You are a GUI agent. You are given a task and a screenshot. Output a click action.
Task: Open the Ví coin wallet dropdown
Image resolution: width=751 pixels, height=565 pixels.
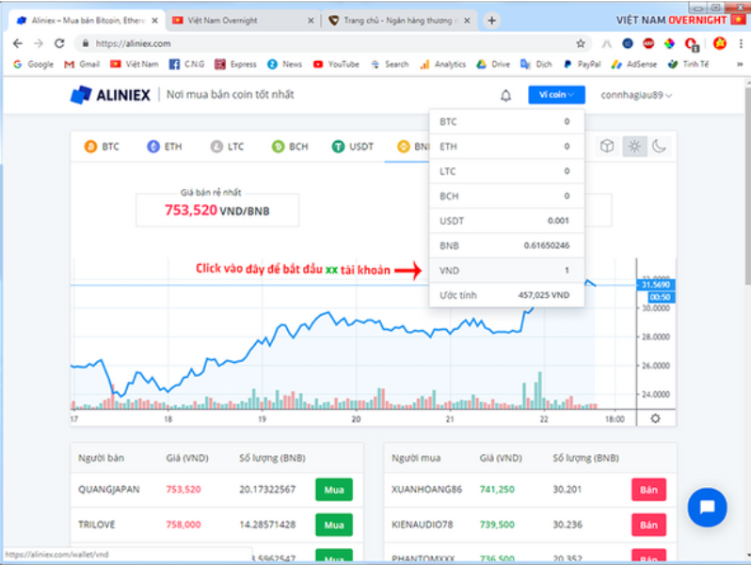pos(556,95)
